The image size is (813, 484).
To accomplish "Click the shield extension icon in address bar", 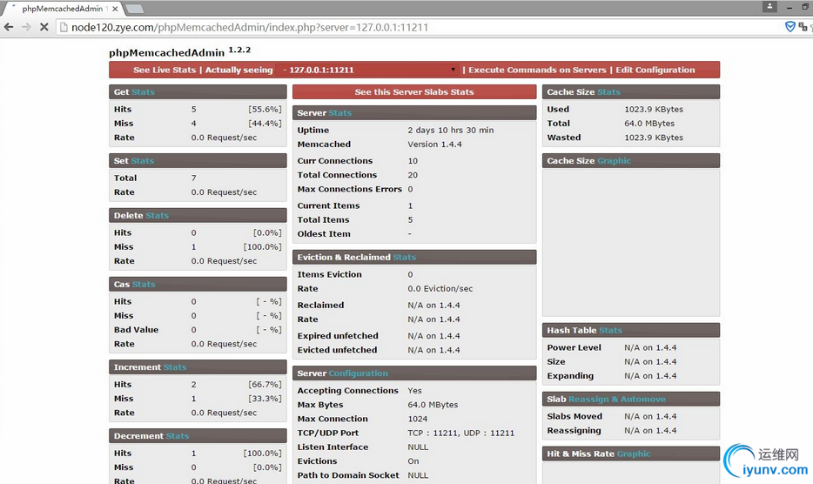I will click(x=789, y=27).
